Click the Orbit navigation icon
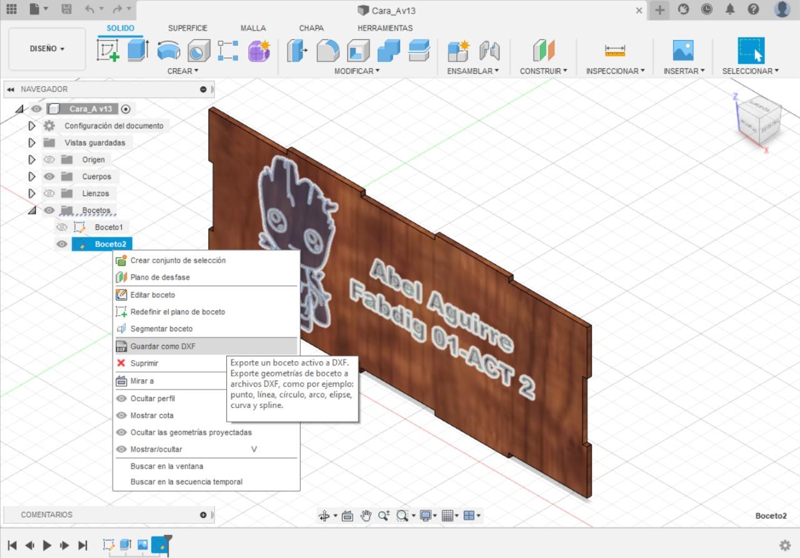Viewport: 800px width, 558px height. point(324,516)
